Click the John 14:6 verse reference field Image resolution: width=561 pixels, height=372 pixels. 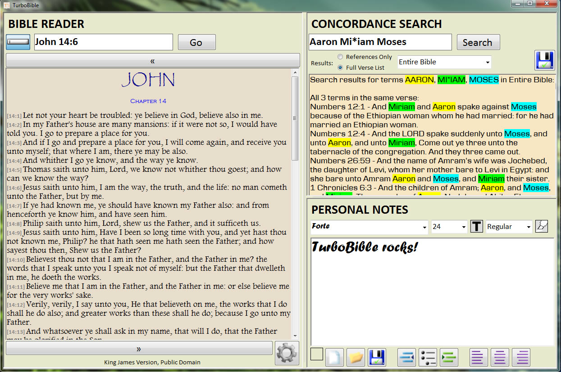pyautogui.click(x=104, y=42)
